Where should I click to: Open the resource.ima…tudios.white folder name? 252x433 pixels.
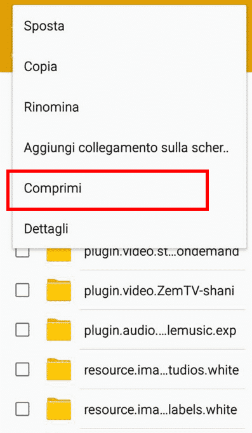[161, 370]
